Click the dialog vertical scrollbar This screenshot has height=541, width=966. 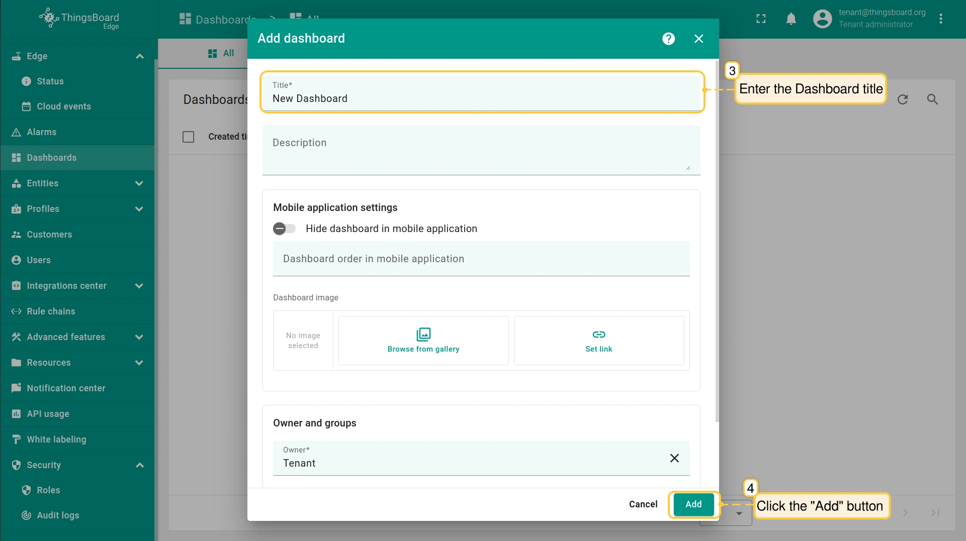tap(717, 241)
